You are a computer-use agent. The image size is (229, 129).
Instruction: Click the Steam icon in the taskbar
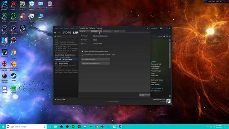point(120,126)
